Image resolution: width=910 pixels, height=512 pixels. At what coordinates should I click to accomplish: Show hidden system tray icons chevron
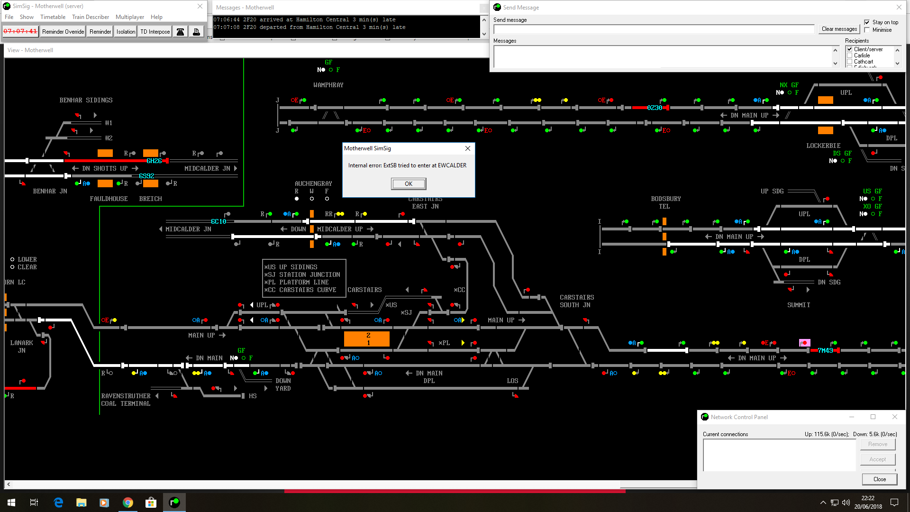823,503
